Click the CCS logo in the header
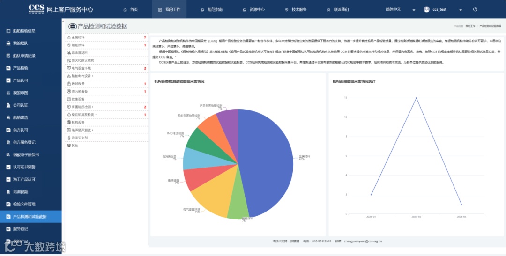This screenshot has width=506, height=256. [36, 9]
